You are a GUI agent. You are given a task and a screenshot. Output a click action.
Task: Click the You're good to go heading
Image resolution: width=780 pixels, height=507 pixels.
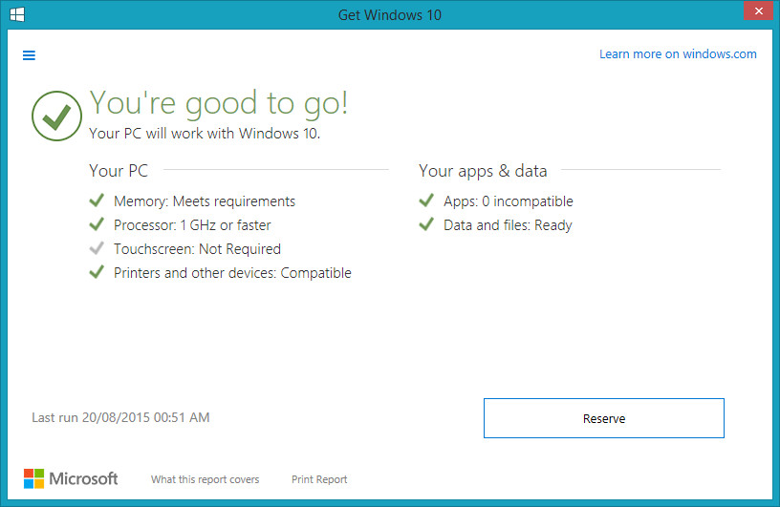coord(218,103)
